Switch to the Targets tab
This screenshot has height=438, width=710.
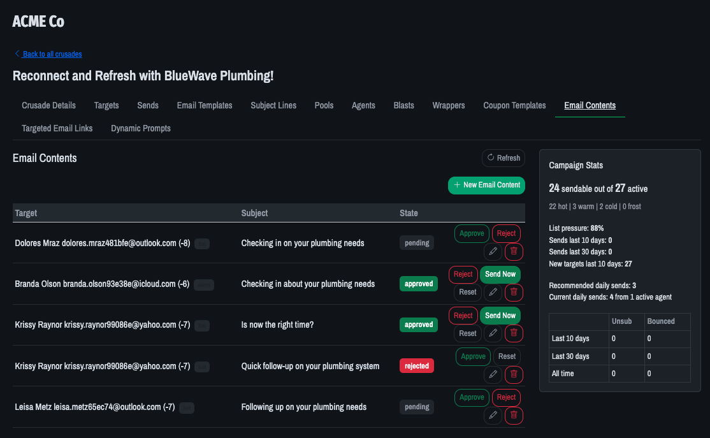[106, 105]
